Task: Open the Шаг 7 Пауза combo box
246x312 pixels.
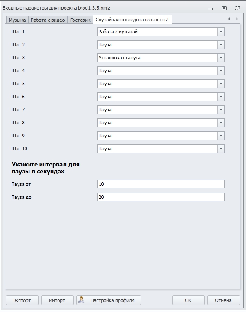Action: point(161,110)
